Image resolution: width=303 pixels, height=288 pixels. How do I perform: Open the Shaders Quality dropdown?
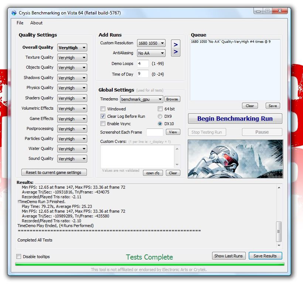tap(72, 98)
